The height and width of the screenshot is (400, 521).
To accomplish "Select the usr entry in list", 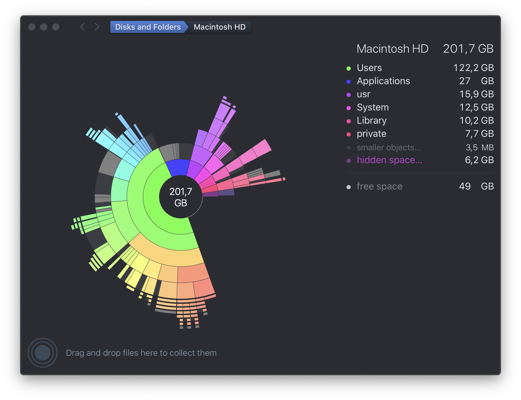I will point(420,94).
